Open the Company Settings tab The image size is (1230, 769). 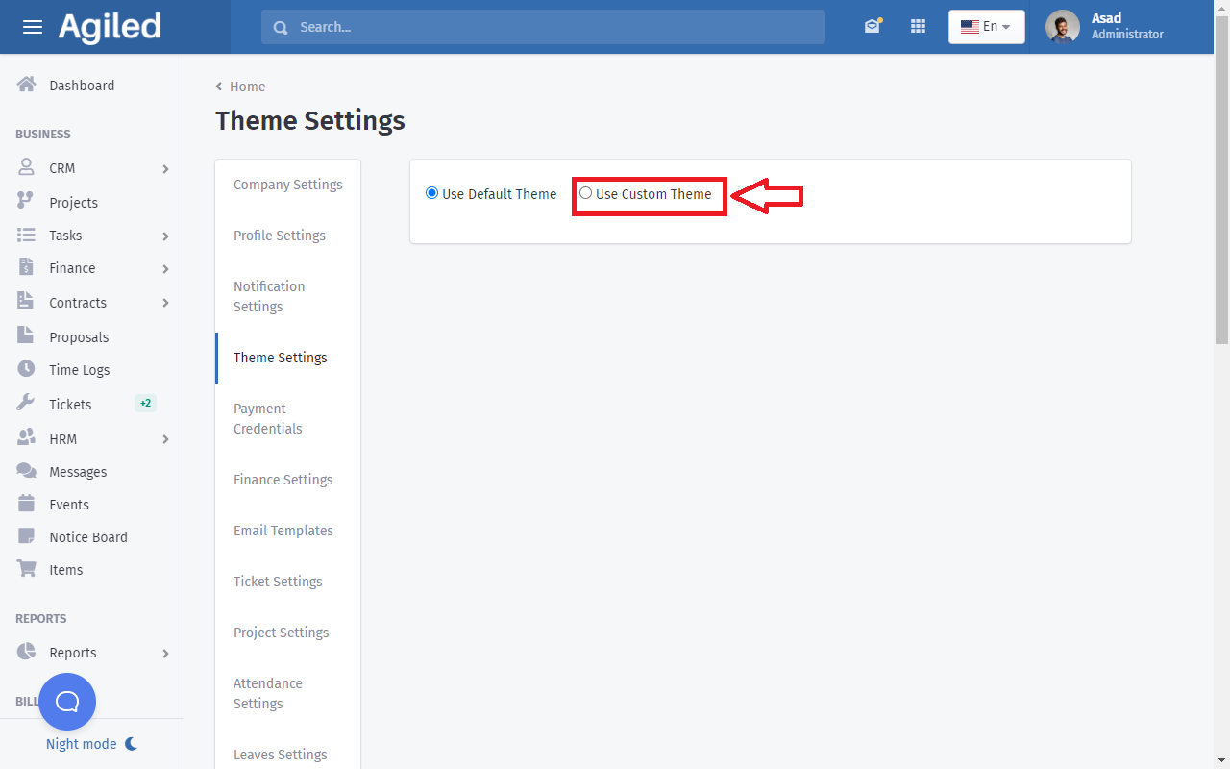[287, 185]
